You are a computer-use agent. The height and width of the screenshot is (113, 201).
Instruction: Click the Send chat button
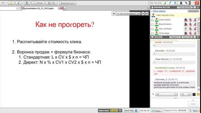click(x=193, y=104)
